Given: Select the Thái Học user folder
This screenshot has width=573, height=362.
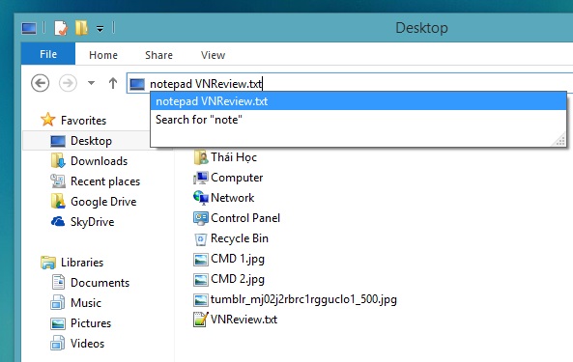Looking at the screenshot, I should pos(234,157).
